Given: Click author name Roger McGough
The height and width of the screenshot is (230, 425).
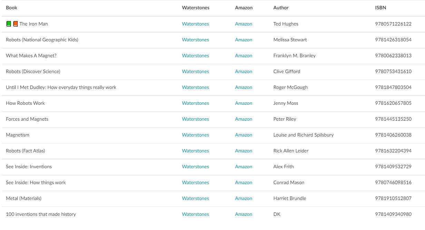Looking at the screenshot, I should click(x=290, y=87).
